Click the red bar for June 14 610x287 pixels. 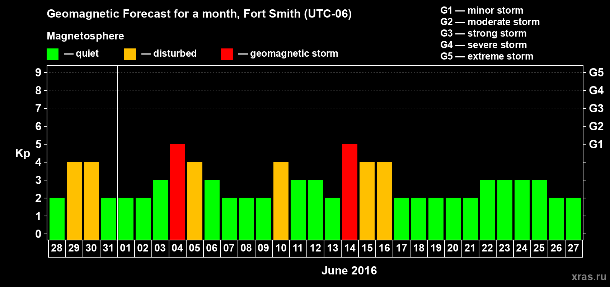(350, 192)
